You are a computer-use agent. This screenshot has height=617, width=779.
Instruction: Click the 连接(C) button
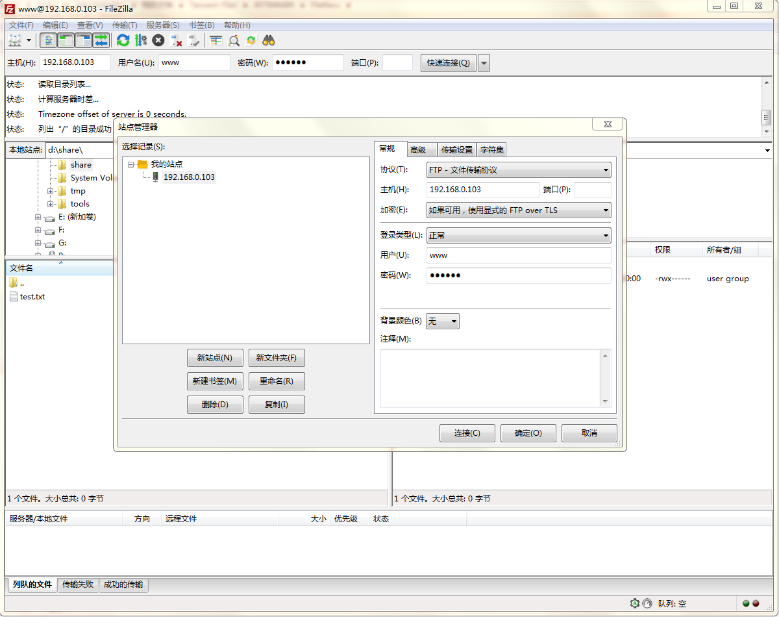point(467,433)
